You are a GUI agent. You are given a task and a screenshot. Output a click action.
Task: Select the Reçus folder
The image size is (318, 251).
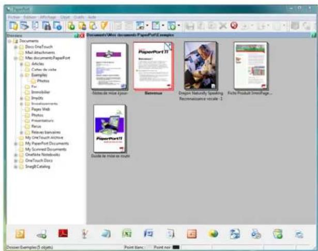pos(36,126)
